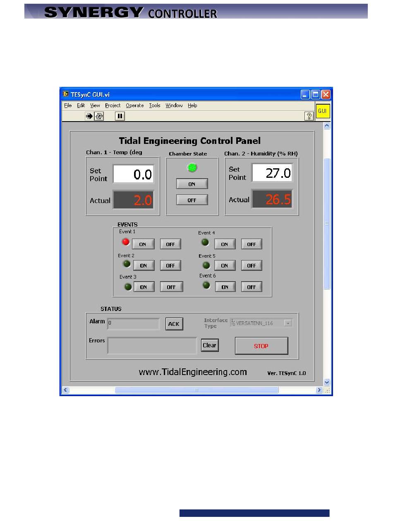Open the Tools menu
Screen dimensions: 393x521
155,106
